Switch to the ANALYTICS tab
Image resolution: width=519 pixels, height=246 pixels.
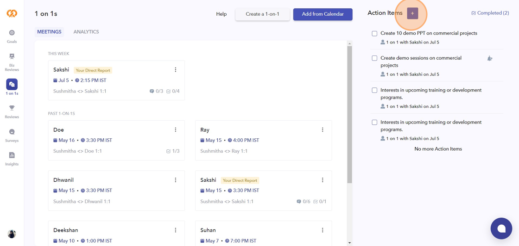click(x=86, y=32)
